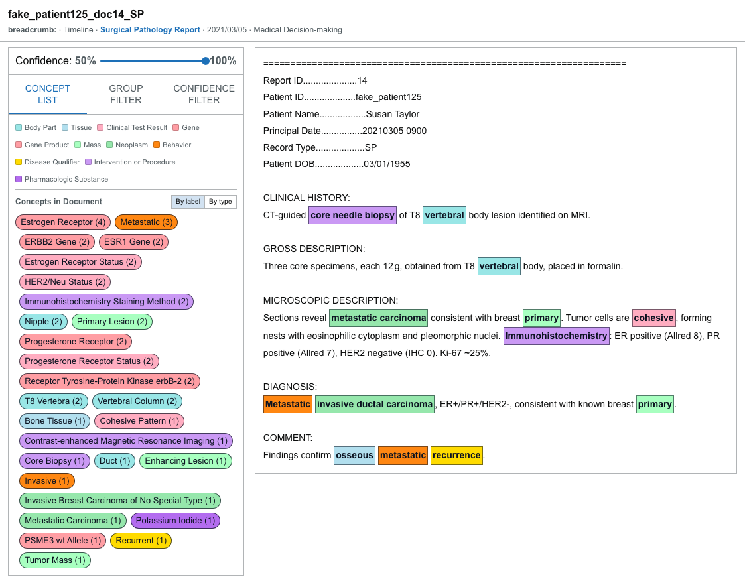Image resolution: width=745 pixels, height=581 pixels.
Task: Click highlighted 'invasive ductal carcinoma' annotation
Action: (375, 405)
